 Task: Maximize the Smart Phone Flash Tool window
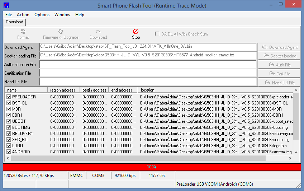pos(281,4)
